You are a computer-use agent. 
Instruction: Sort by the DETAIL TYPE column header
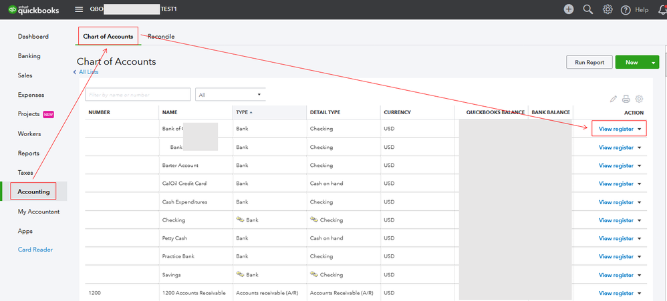point(325,113)
